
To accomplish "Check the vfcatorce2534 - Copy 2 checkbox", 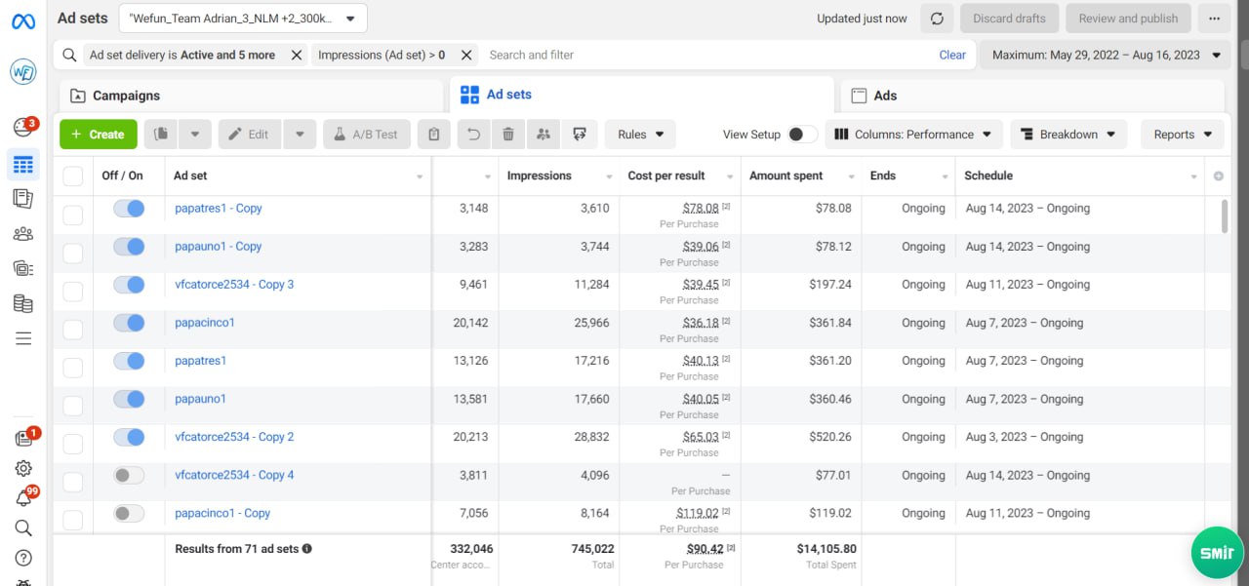I will 73,444.
